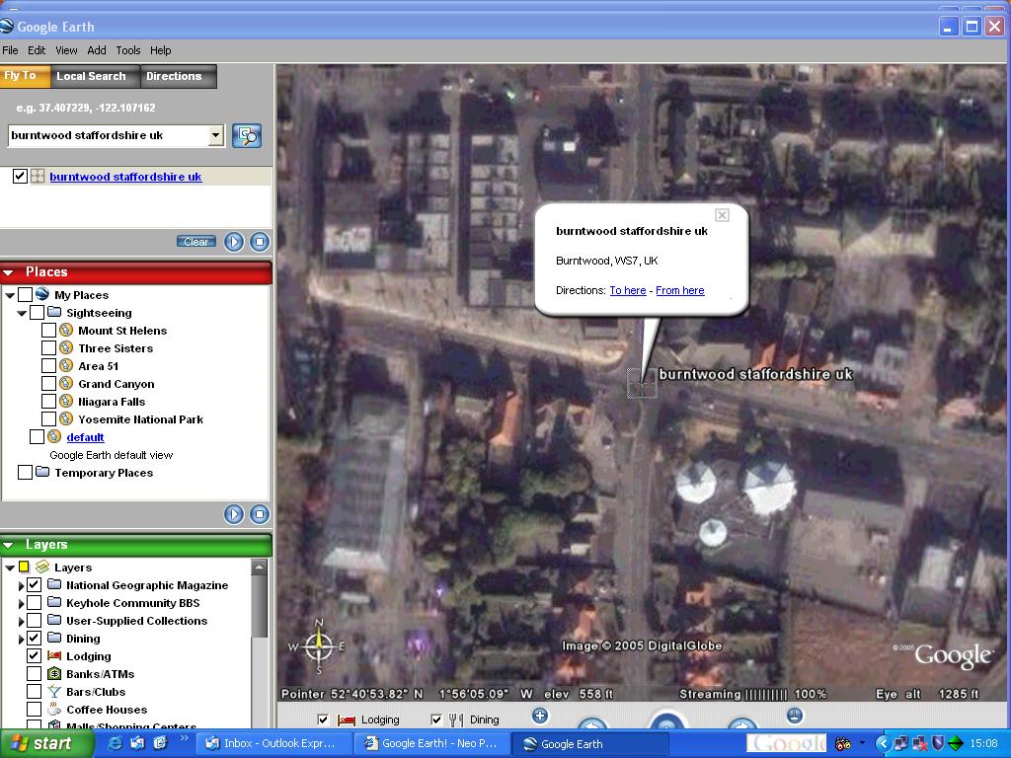1011x758 pixels.
Task: Click the Coffee Houses cup icon
Action: click(x=54, y=709)
